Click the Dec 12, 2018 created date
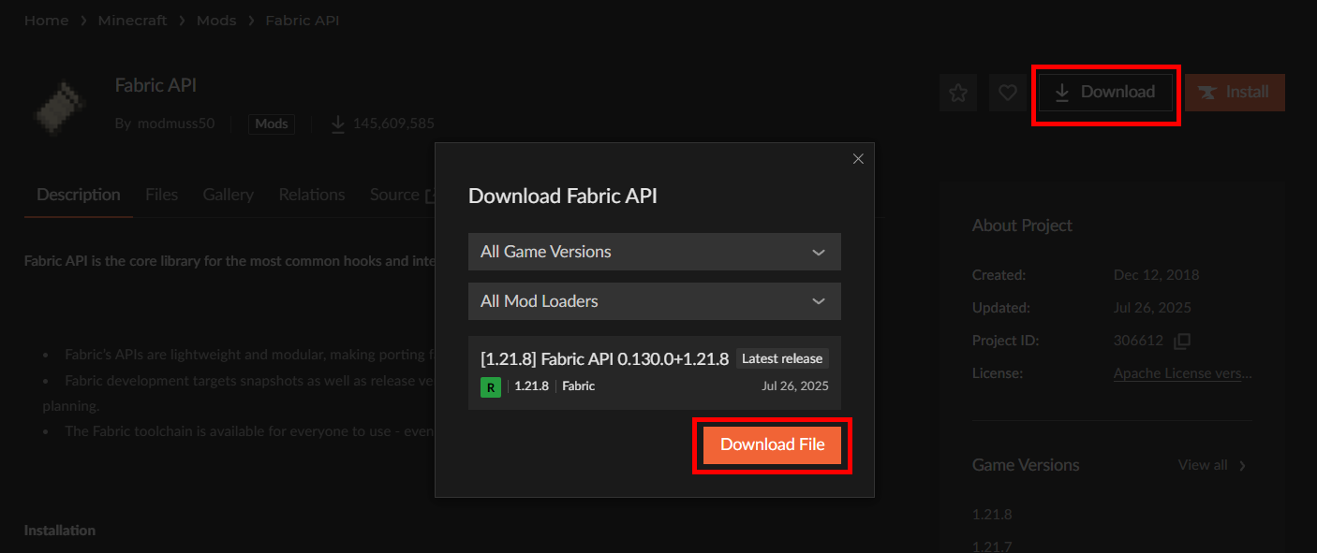Viewport: 1317px width, 553px height. tap(1156, 275)
